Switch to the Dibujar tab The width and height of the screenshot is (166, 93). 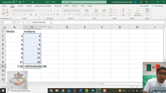click(x=29, y=6)
